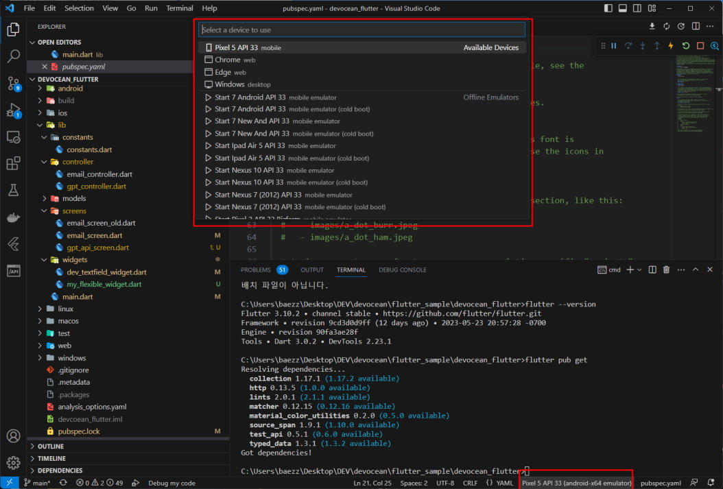Switch to the OUTPUT tab
The height and width of the screenshot is (489, 723).
coord(311,270)
